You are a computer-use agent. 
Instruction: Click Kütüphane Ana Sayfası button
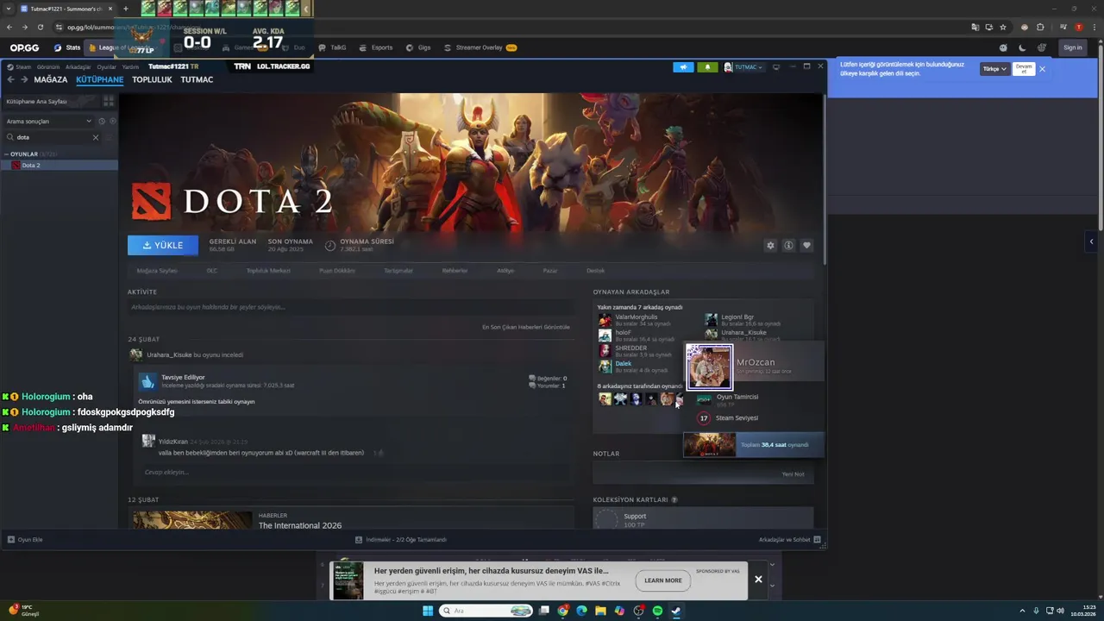(x=50, y=101)
